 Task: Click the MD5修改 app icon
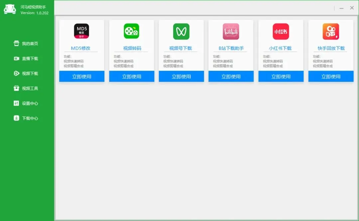(x=81, y=31)
